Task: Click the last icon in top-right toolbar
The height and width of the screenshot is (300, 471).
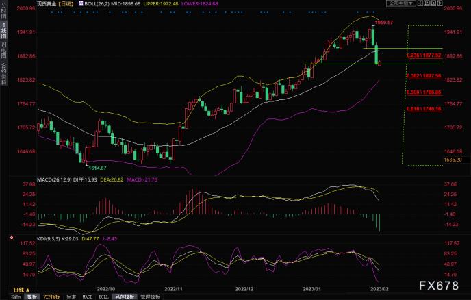Action: pyautogui.click(x=440, y=3)
